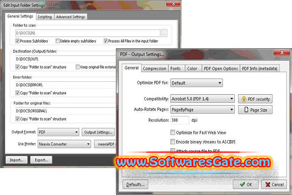Screen dimensions: 292x195
Task: Open the PDF Open Options tab
Action: pos(221,69)
